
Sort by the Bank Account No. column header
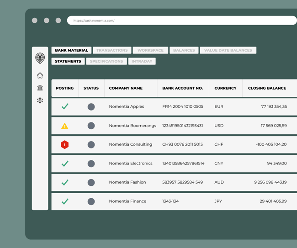pyautogui.click(x=183, y=88)
